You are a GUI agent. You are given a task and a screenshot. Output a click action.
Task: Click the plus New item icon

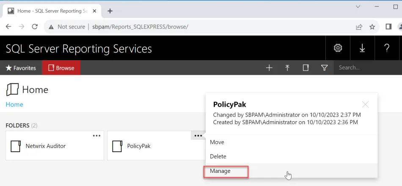(269, 68)
